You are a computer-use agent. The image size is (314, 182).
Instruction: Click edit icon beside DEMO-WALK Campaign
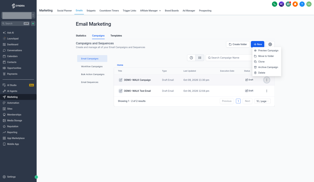(x=120, y=80)
